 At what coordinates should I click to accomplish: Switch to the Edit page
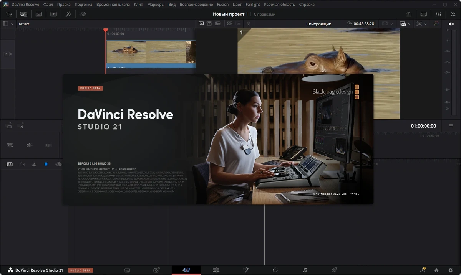coord(216,270)
